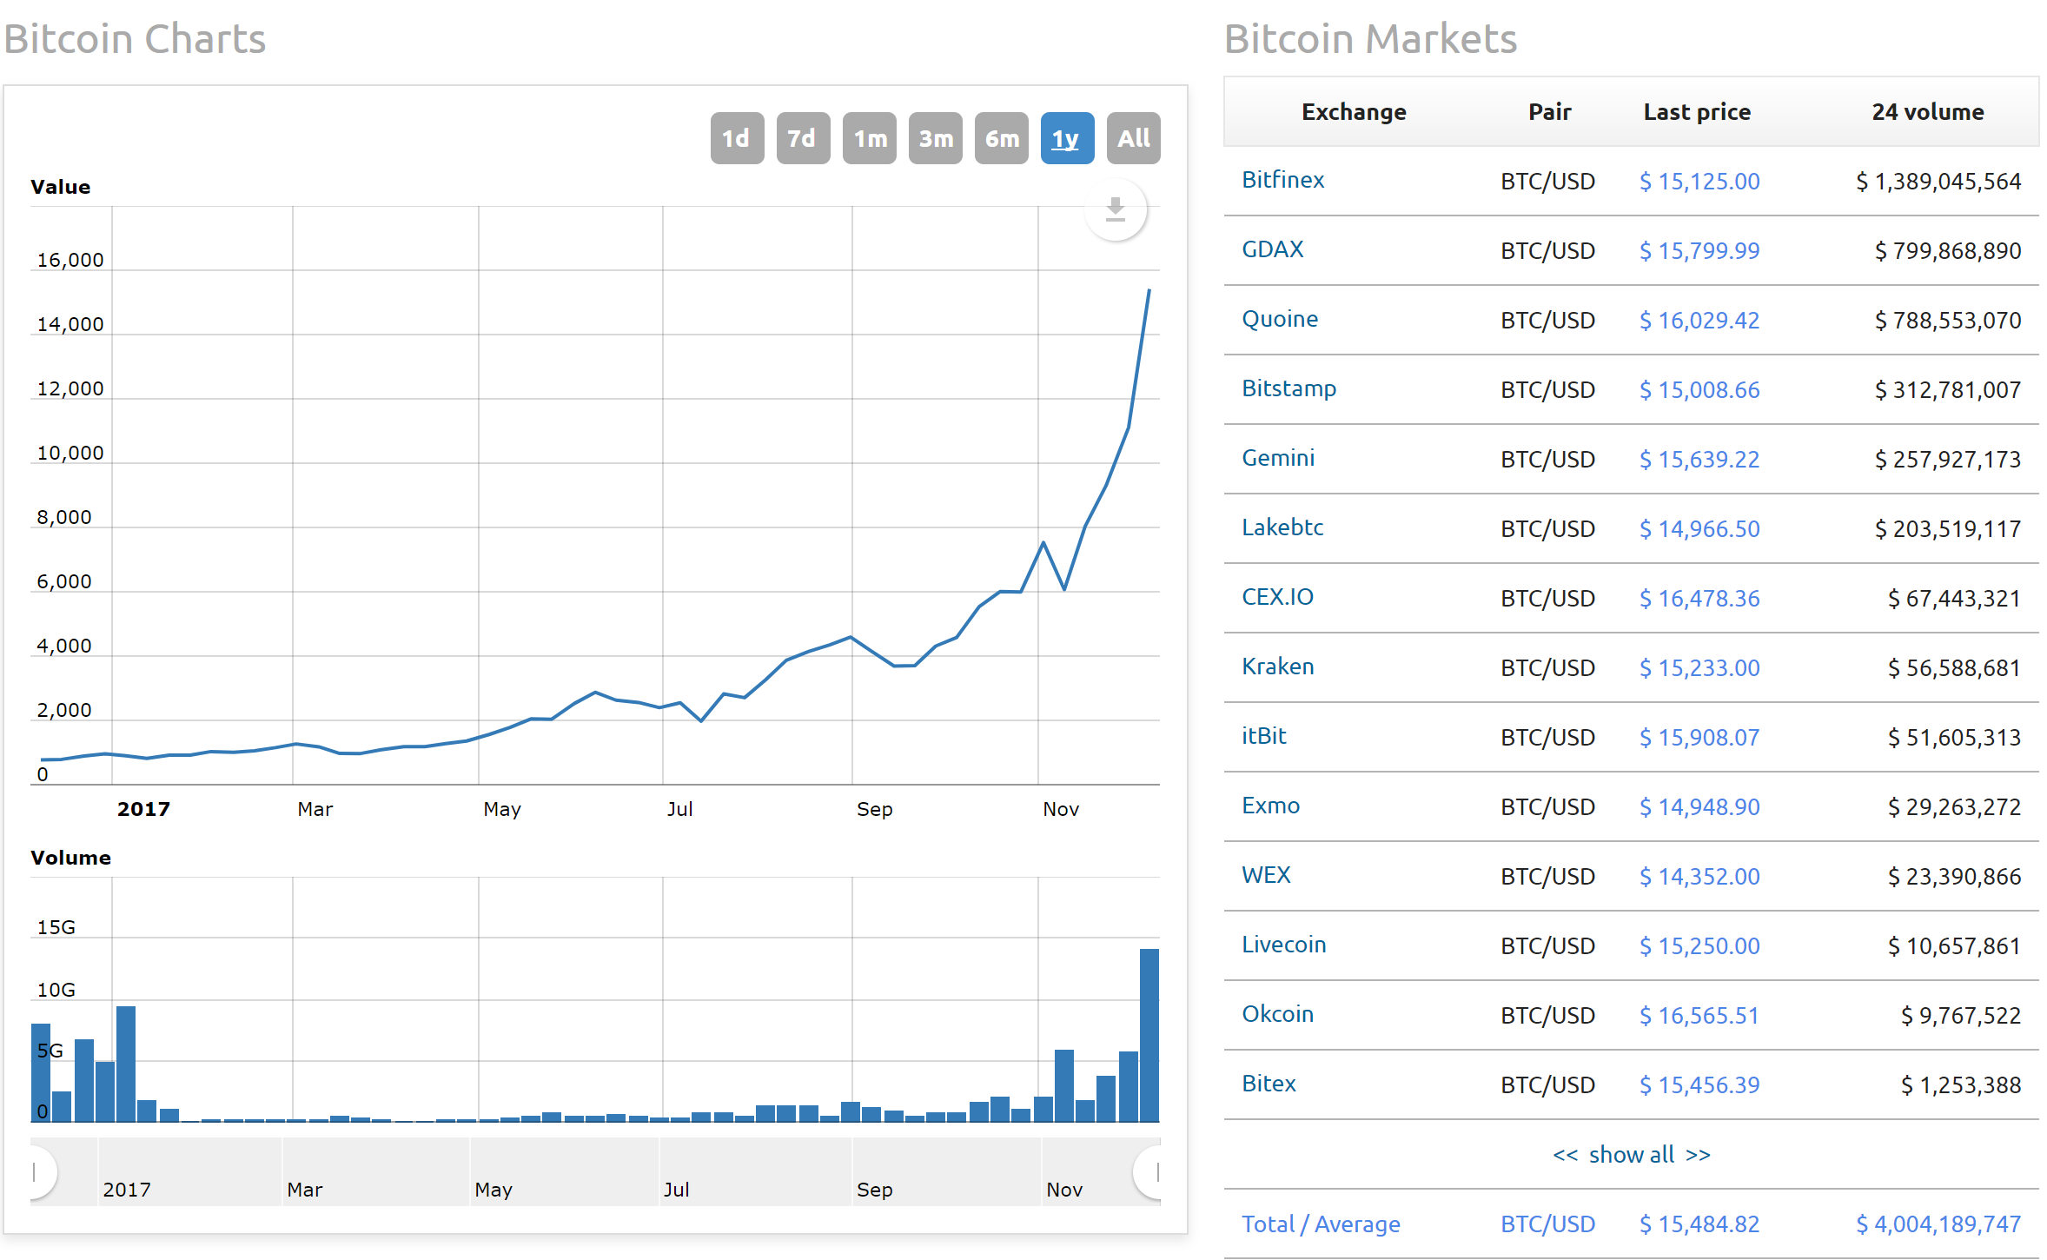The height and width of the screenshot is (1260, 2047).
Task: Click Bitfinex last price $ 15,125.00
Action: coord(1699,181)
